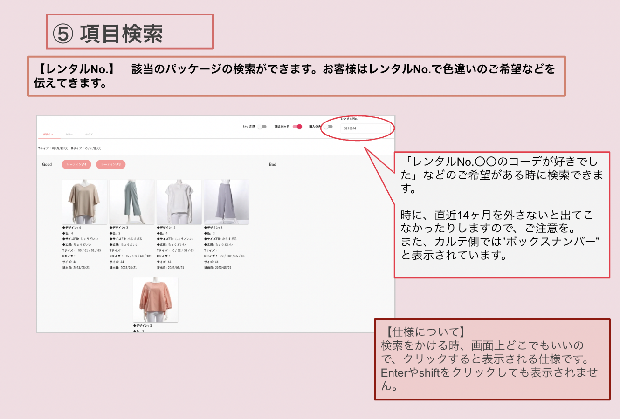Click the レンタルNo.〇〇 callout text box

point(502,215)
